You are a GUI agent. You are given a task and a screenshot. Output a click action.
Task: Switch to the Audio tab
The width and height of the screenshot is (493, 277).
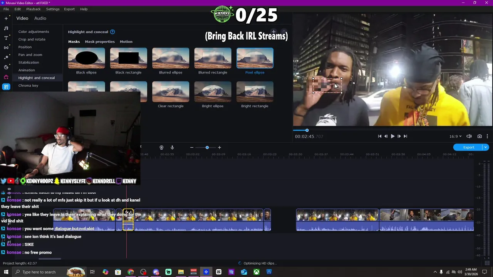click(x=40, y=18)
